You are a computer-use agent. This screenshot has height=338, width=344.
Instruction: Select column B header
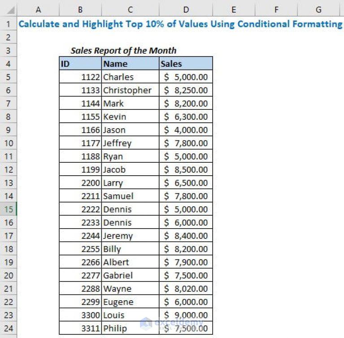click(80, 10)
